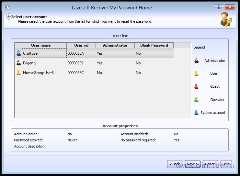
Task: Click HomeGroupUser$'s Blank Password value No
Action: coord(138,73)
